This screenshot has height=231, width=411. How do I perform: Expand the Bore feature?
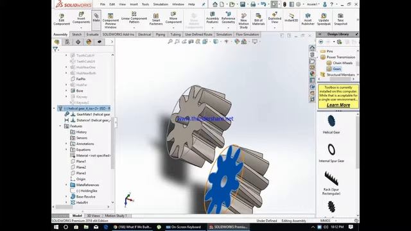coord(66,91)
